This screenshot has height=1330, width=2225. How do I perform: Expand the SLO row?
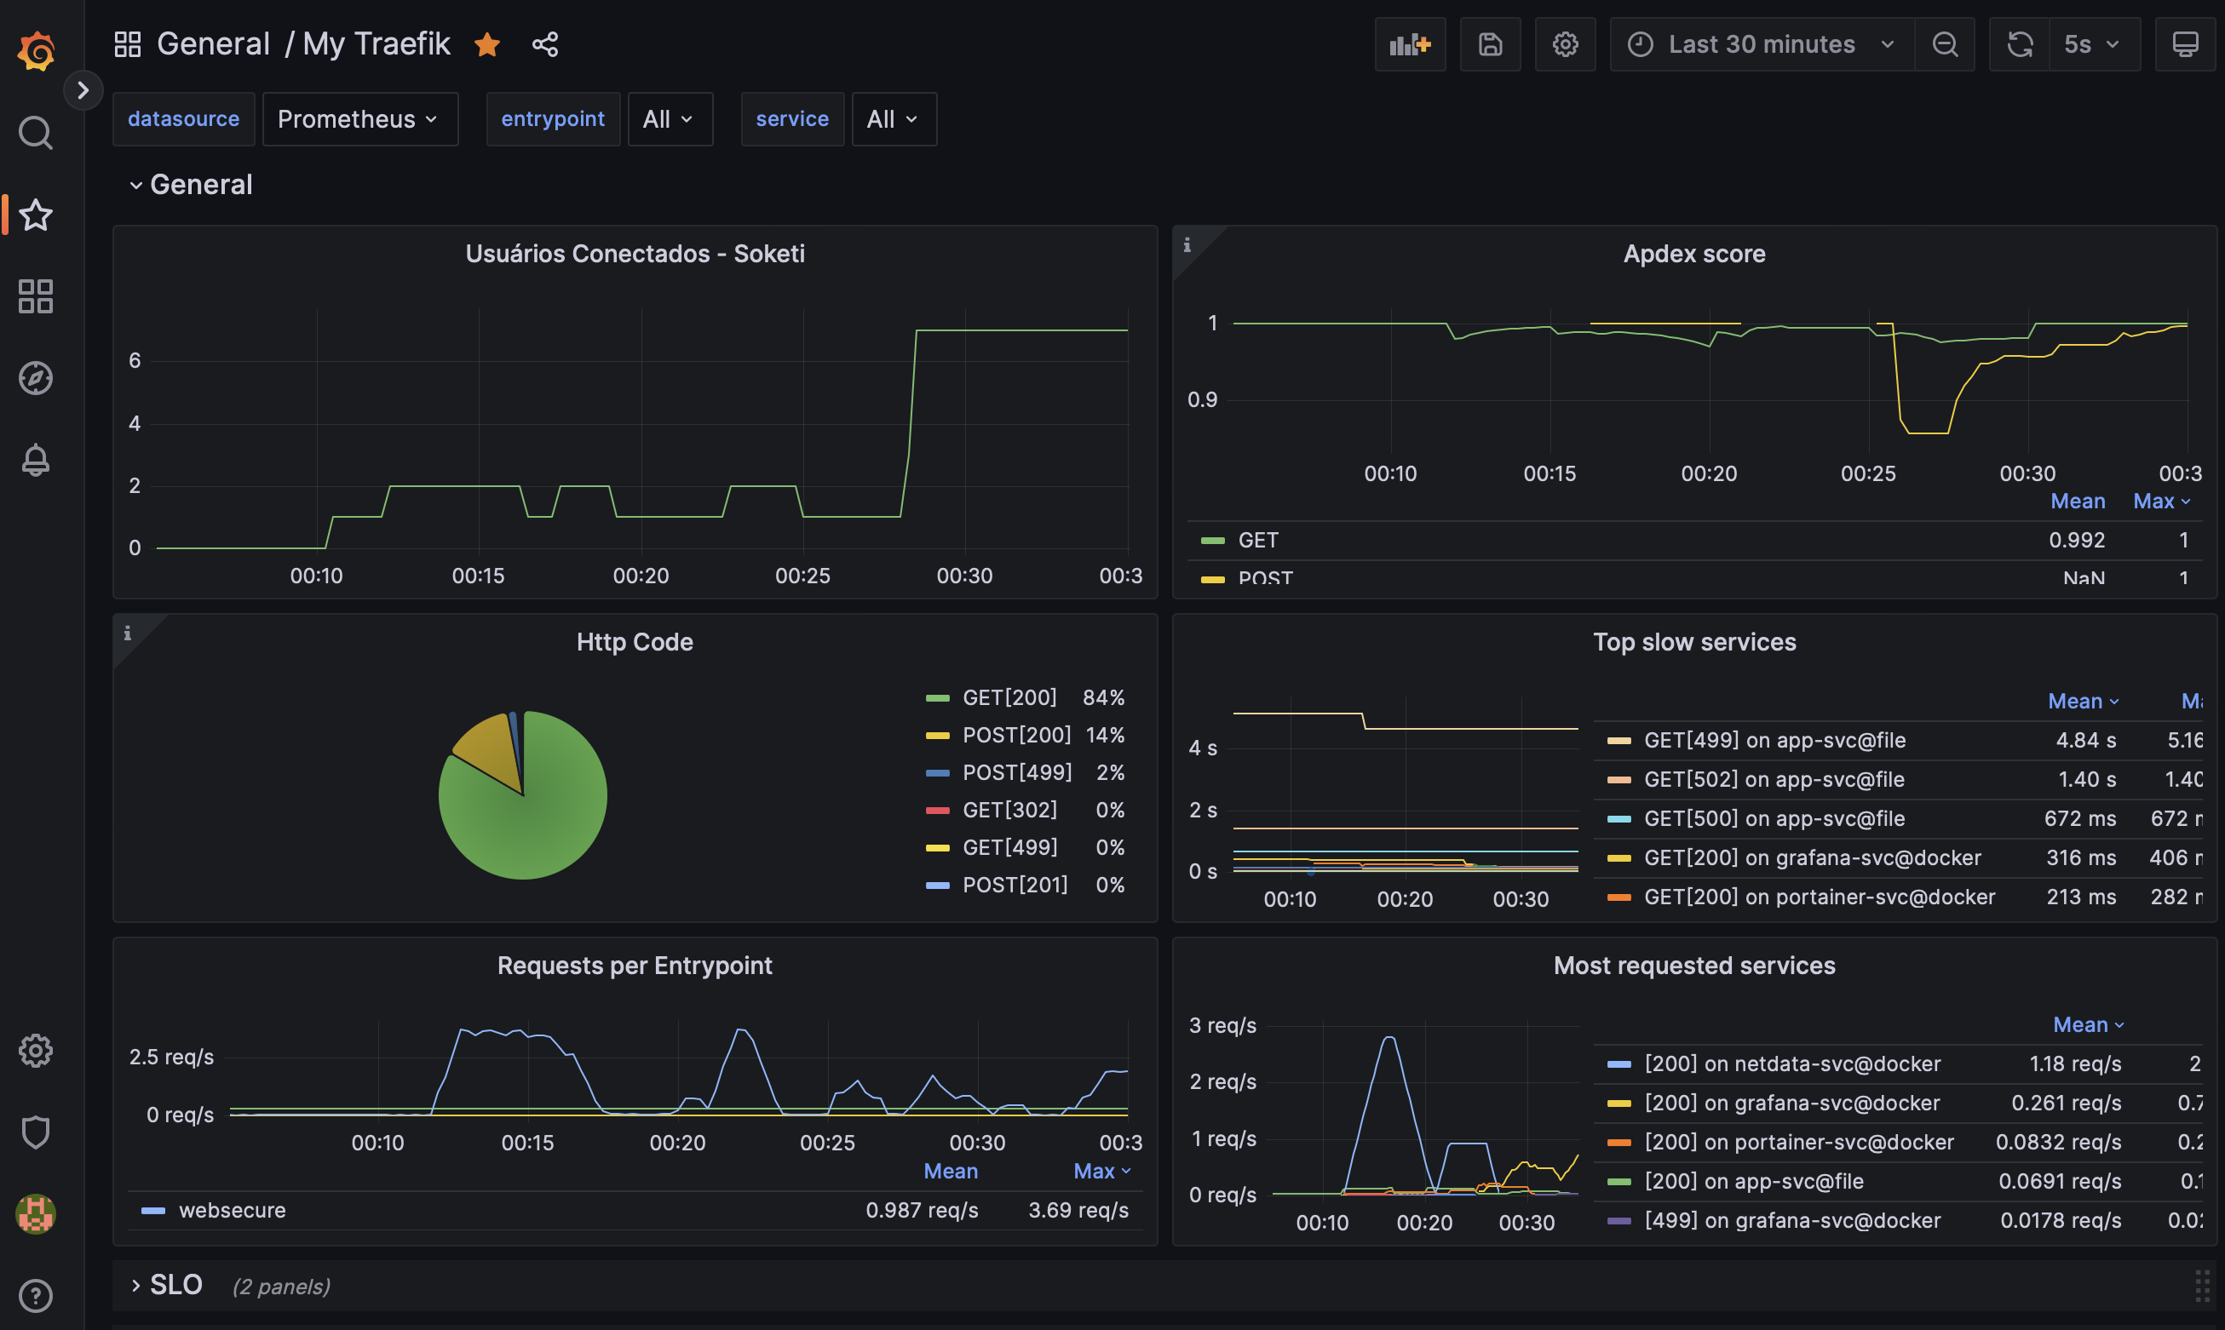point(175,1285)
